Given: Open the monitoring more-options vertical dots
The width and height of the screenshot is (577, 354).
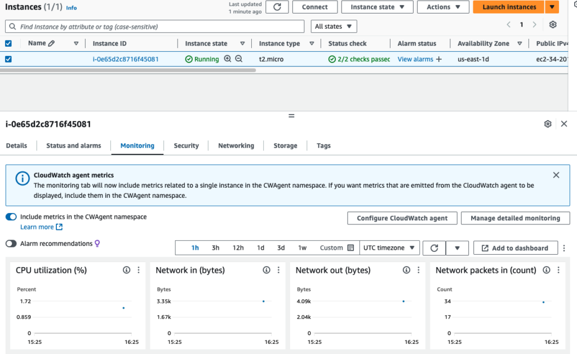Looking at the screenshot, I should (x=564, y=249).
